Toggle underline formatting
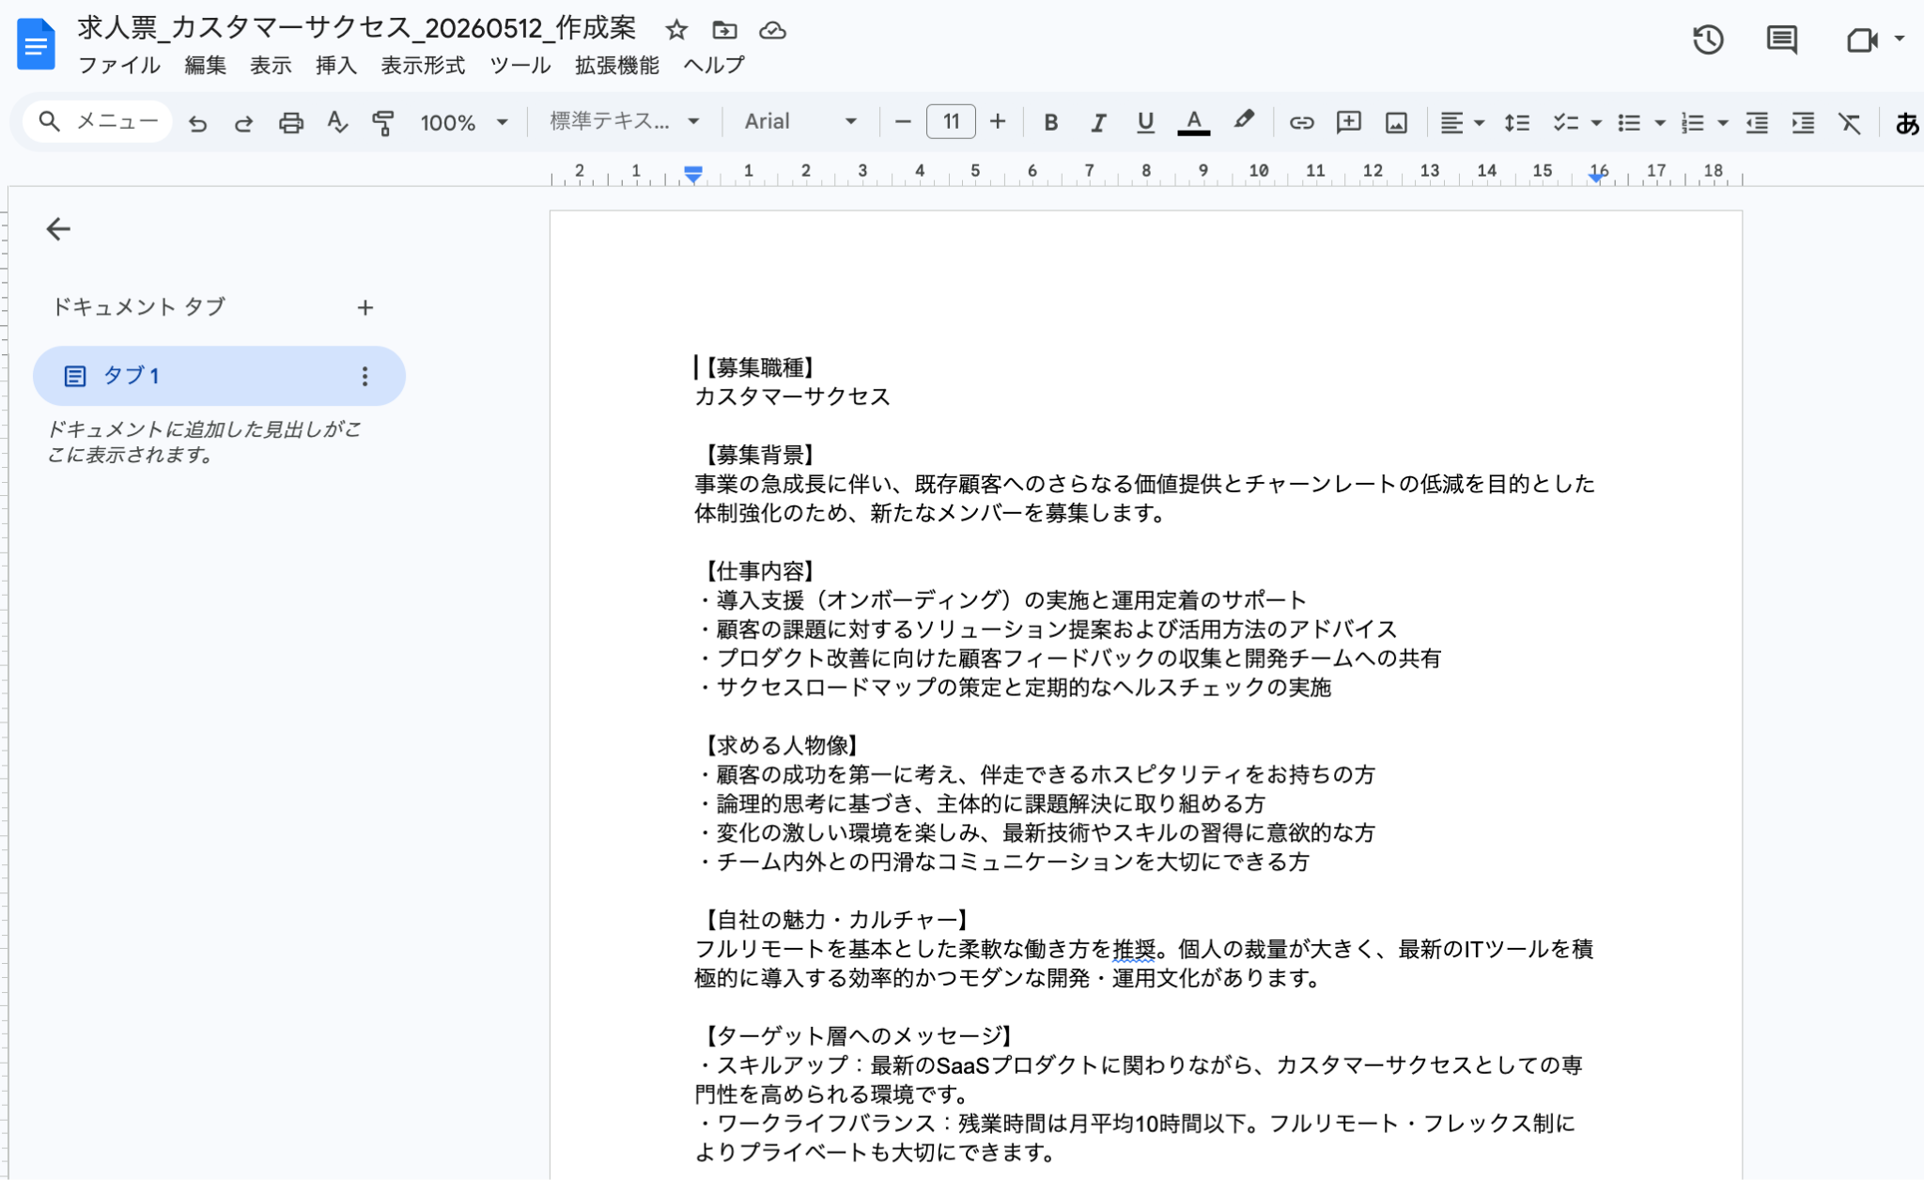This screenshot has height=1180, width=1924. pos(1145,122)
